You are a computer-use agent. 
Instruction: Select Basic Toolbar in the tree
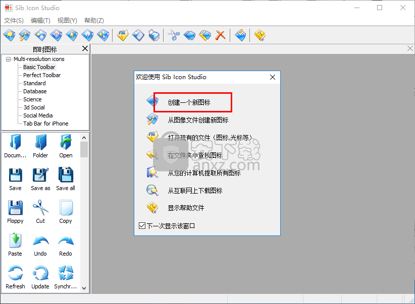coord(39,67)
